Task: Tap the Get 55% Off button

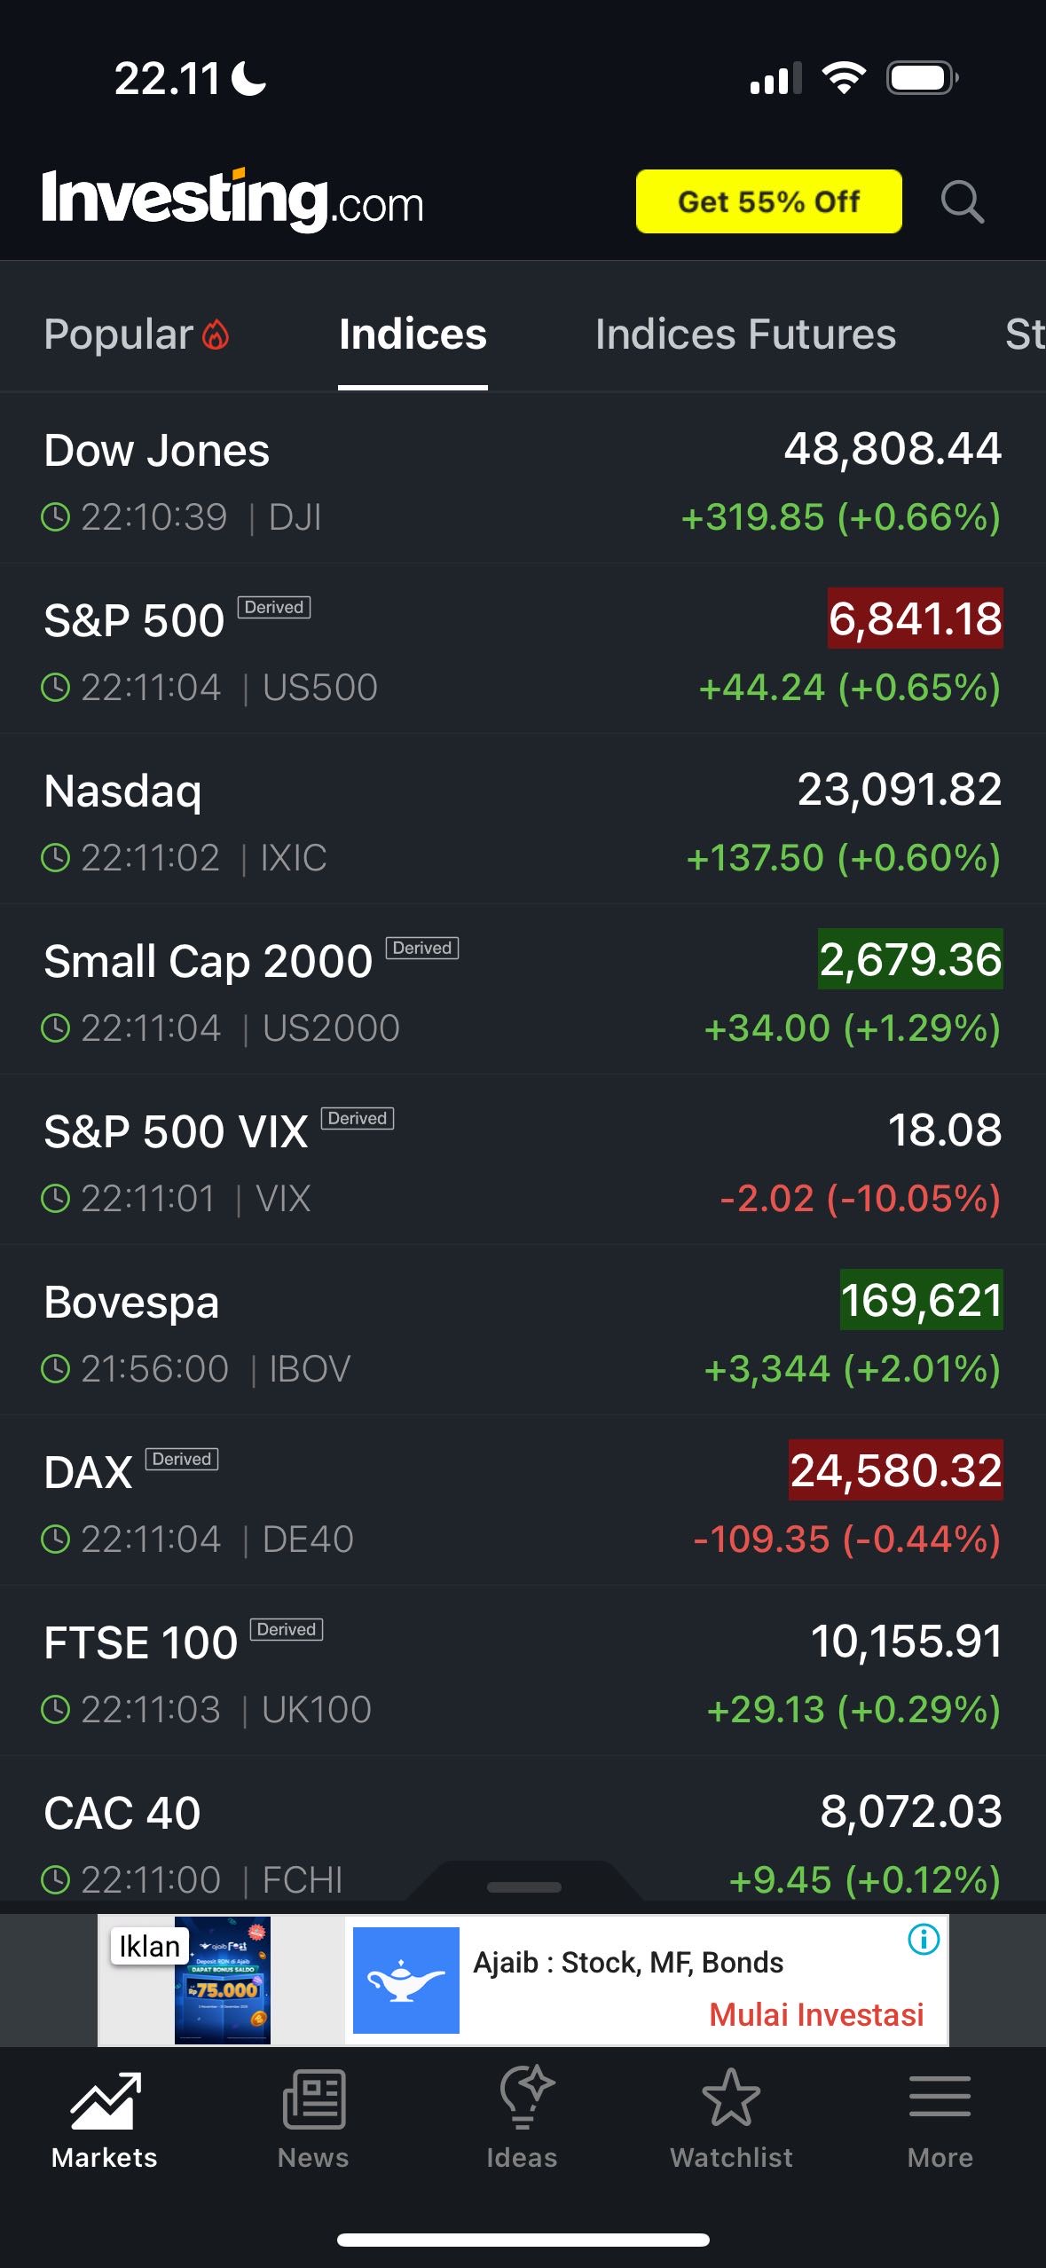Action: coord(768,201)
